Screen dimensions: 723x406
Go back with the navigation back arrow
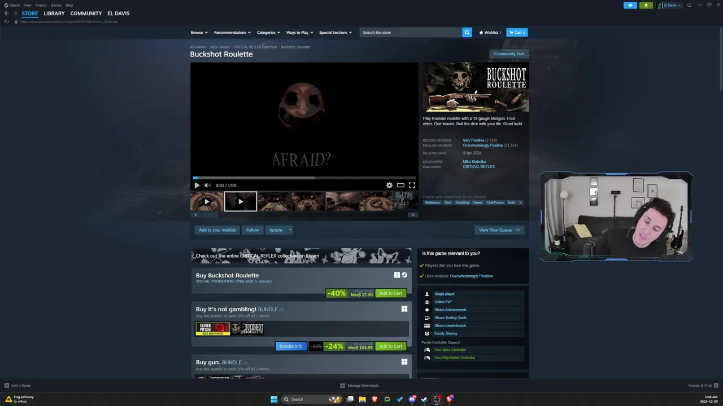6,14
